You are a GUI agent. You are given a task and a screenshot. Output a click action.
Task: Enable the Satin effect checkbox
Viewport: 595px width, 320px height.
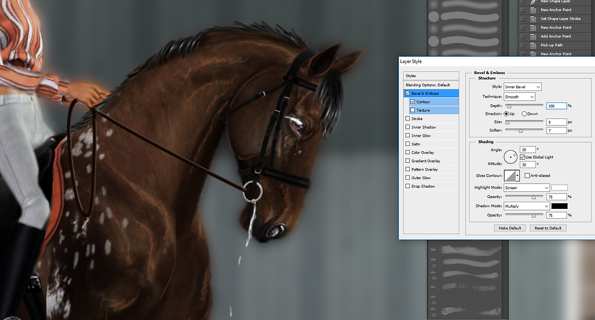coord(407,144)
